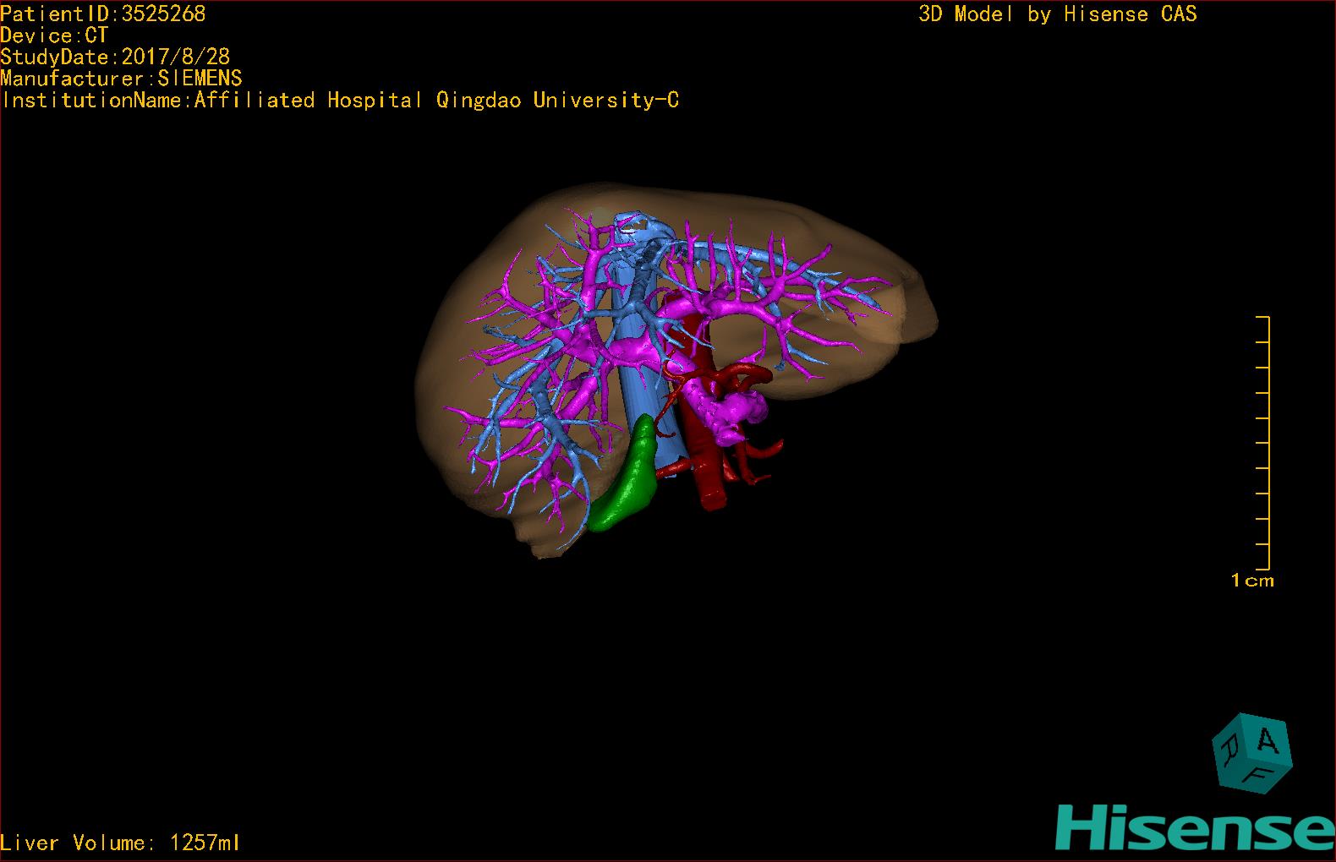The image size is (1336, 862).
Task: Click the vertical centimeter scale ruler
Action: click(x=1262, y=443)
